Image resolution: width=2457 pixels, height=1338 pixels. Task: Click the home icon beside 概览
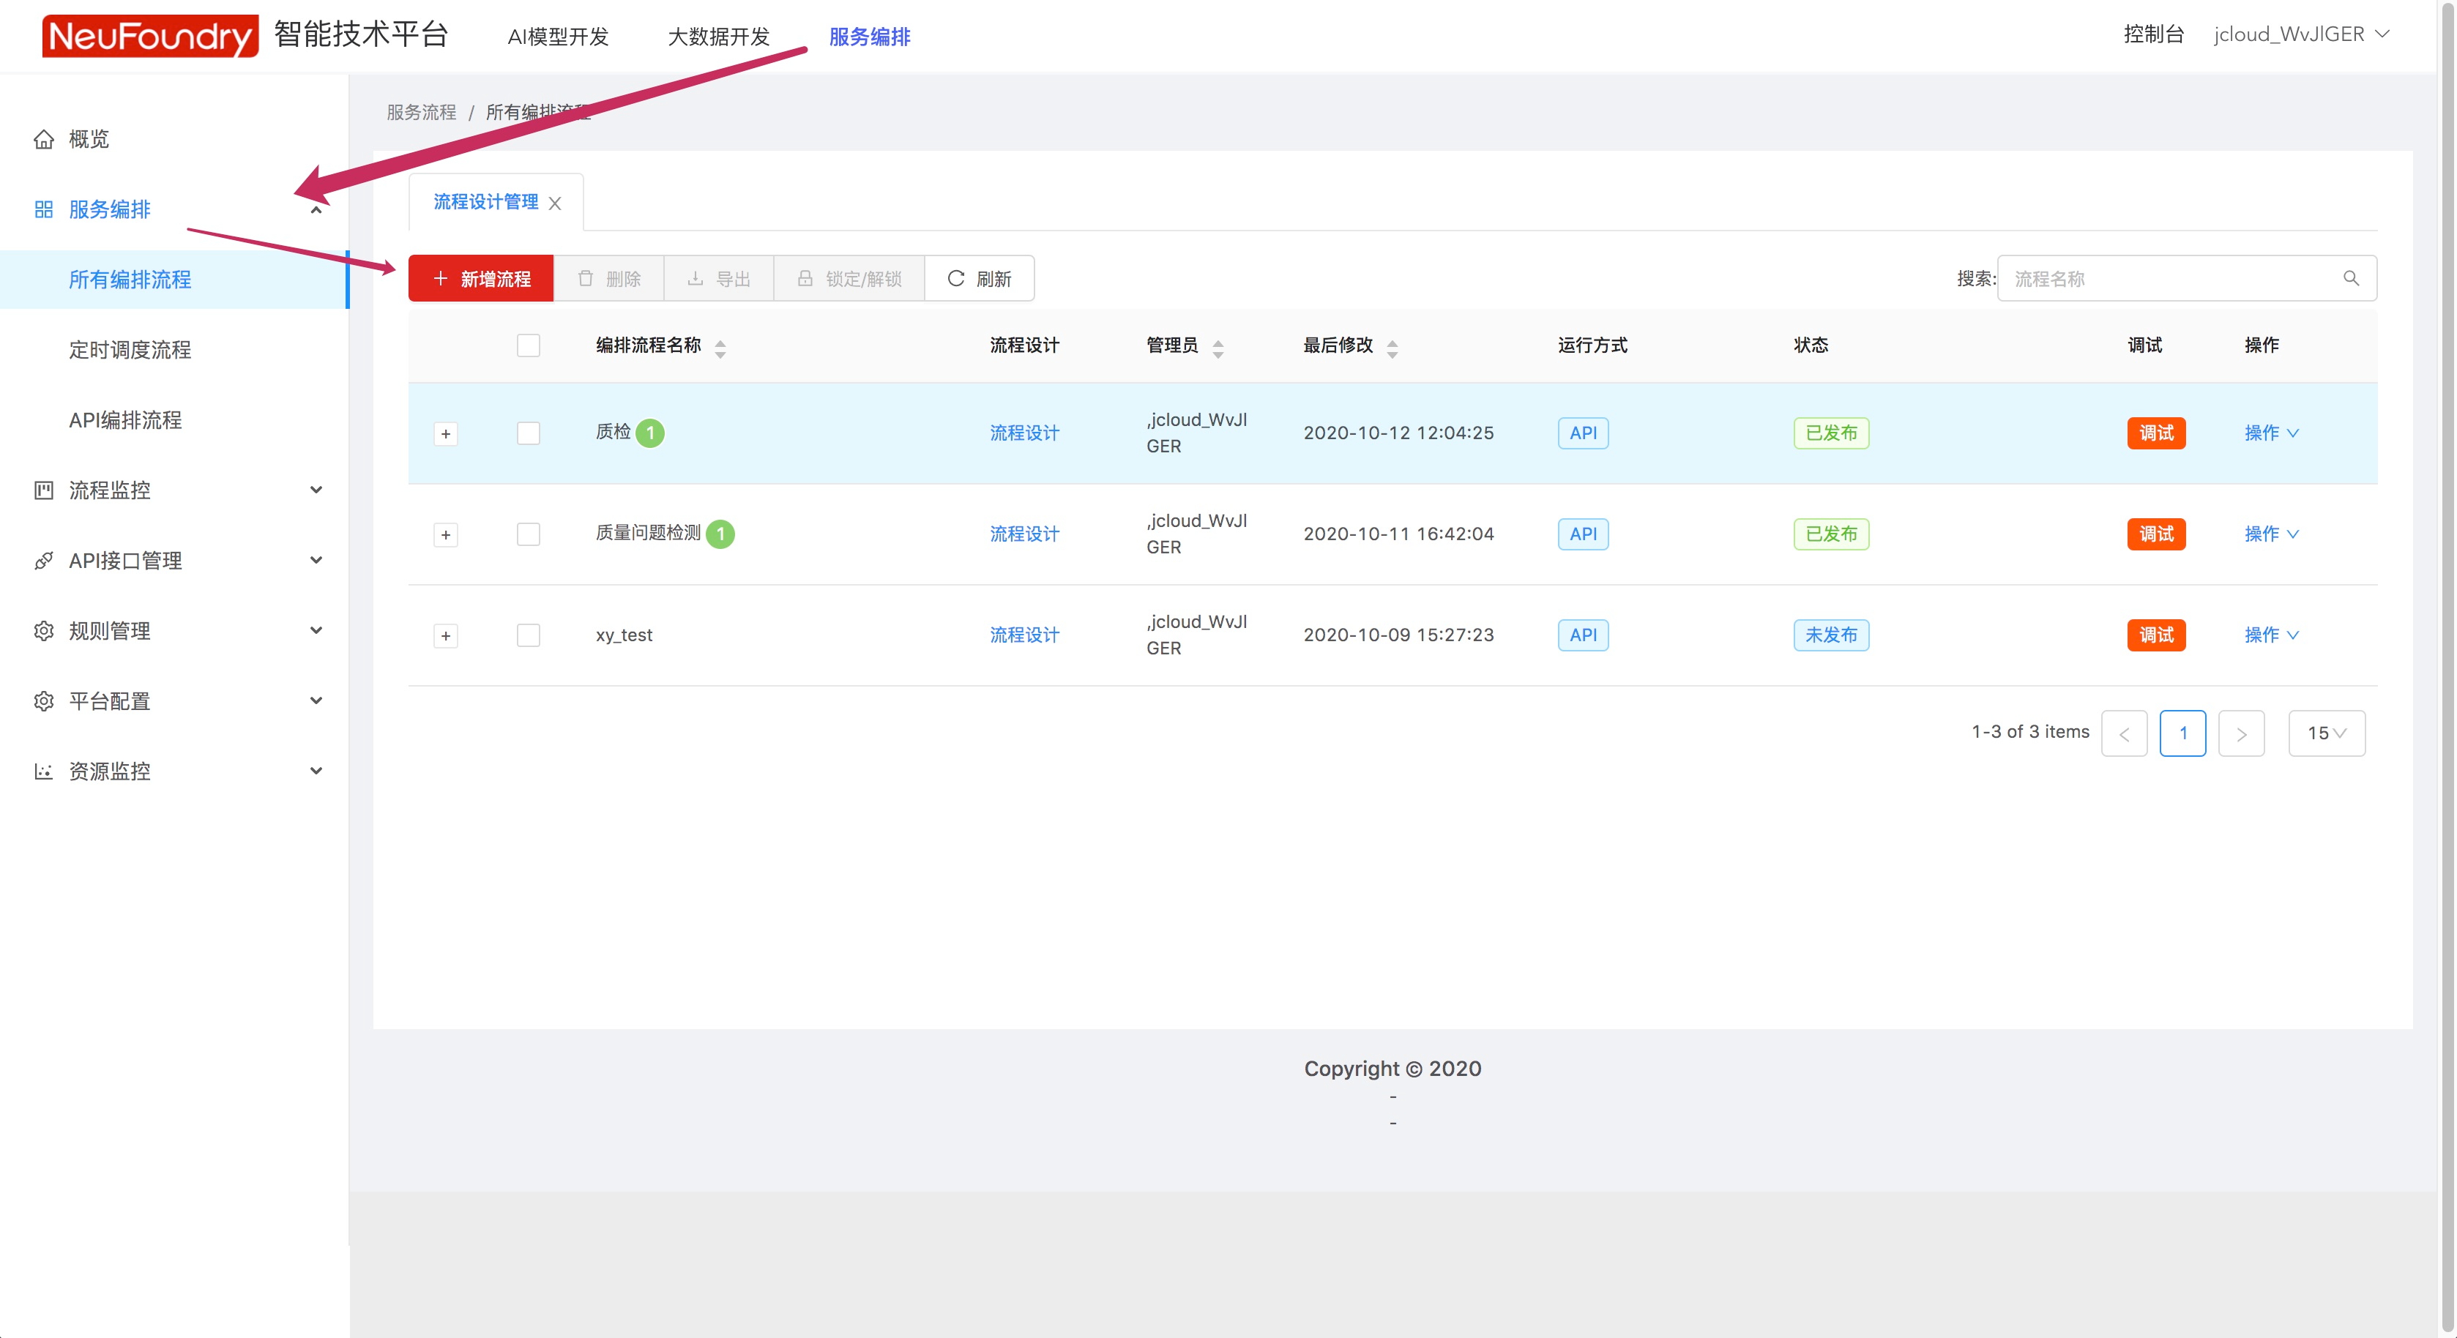pos(44,139)
